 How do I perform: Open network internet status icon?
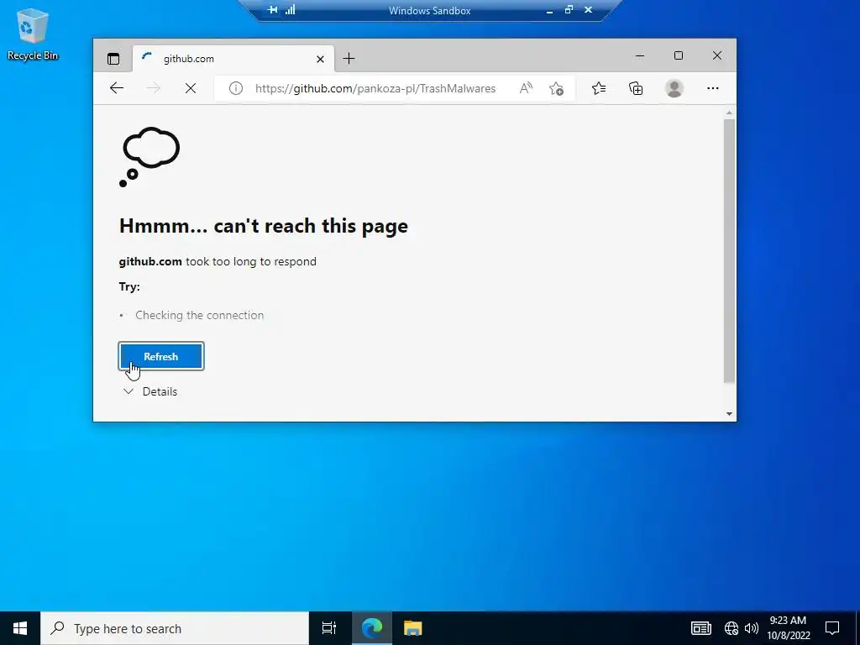732,628
